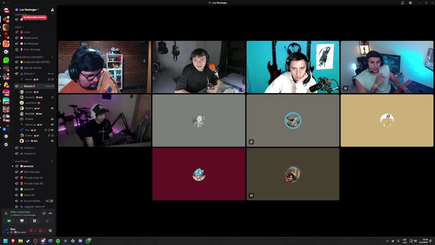Click user JuanPaltas in Directo 2 list

[x=37, y=103]
